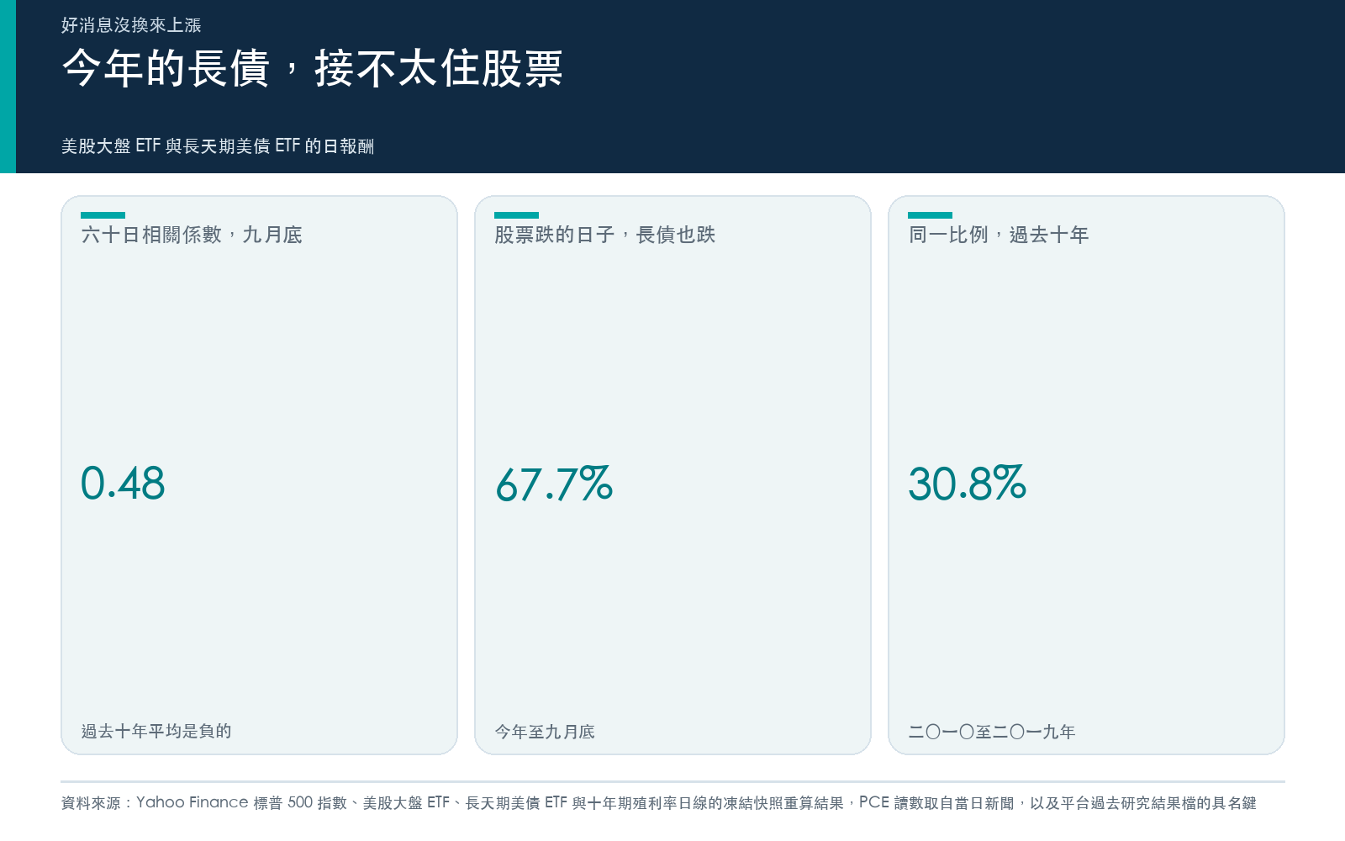The width and height of the screenshot is (1345, 841).
Task: Click the value 0.48
Action: (123, 484)
